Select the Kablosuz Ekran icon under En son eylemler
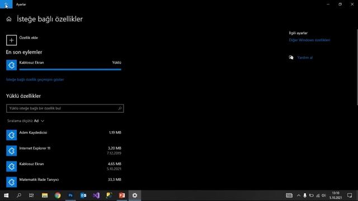This screenshot has height=201, width=358. coord(11,65)
